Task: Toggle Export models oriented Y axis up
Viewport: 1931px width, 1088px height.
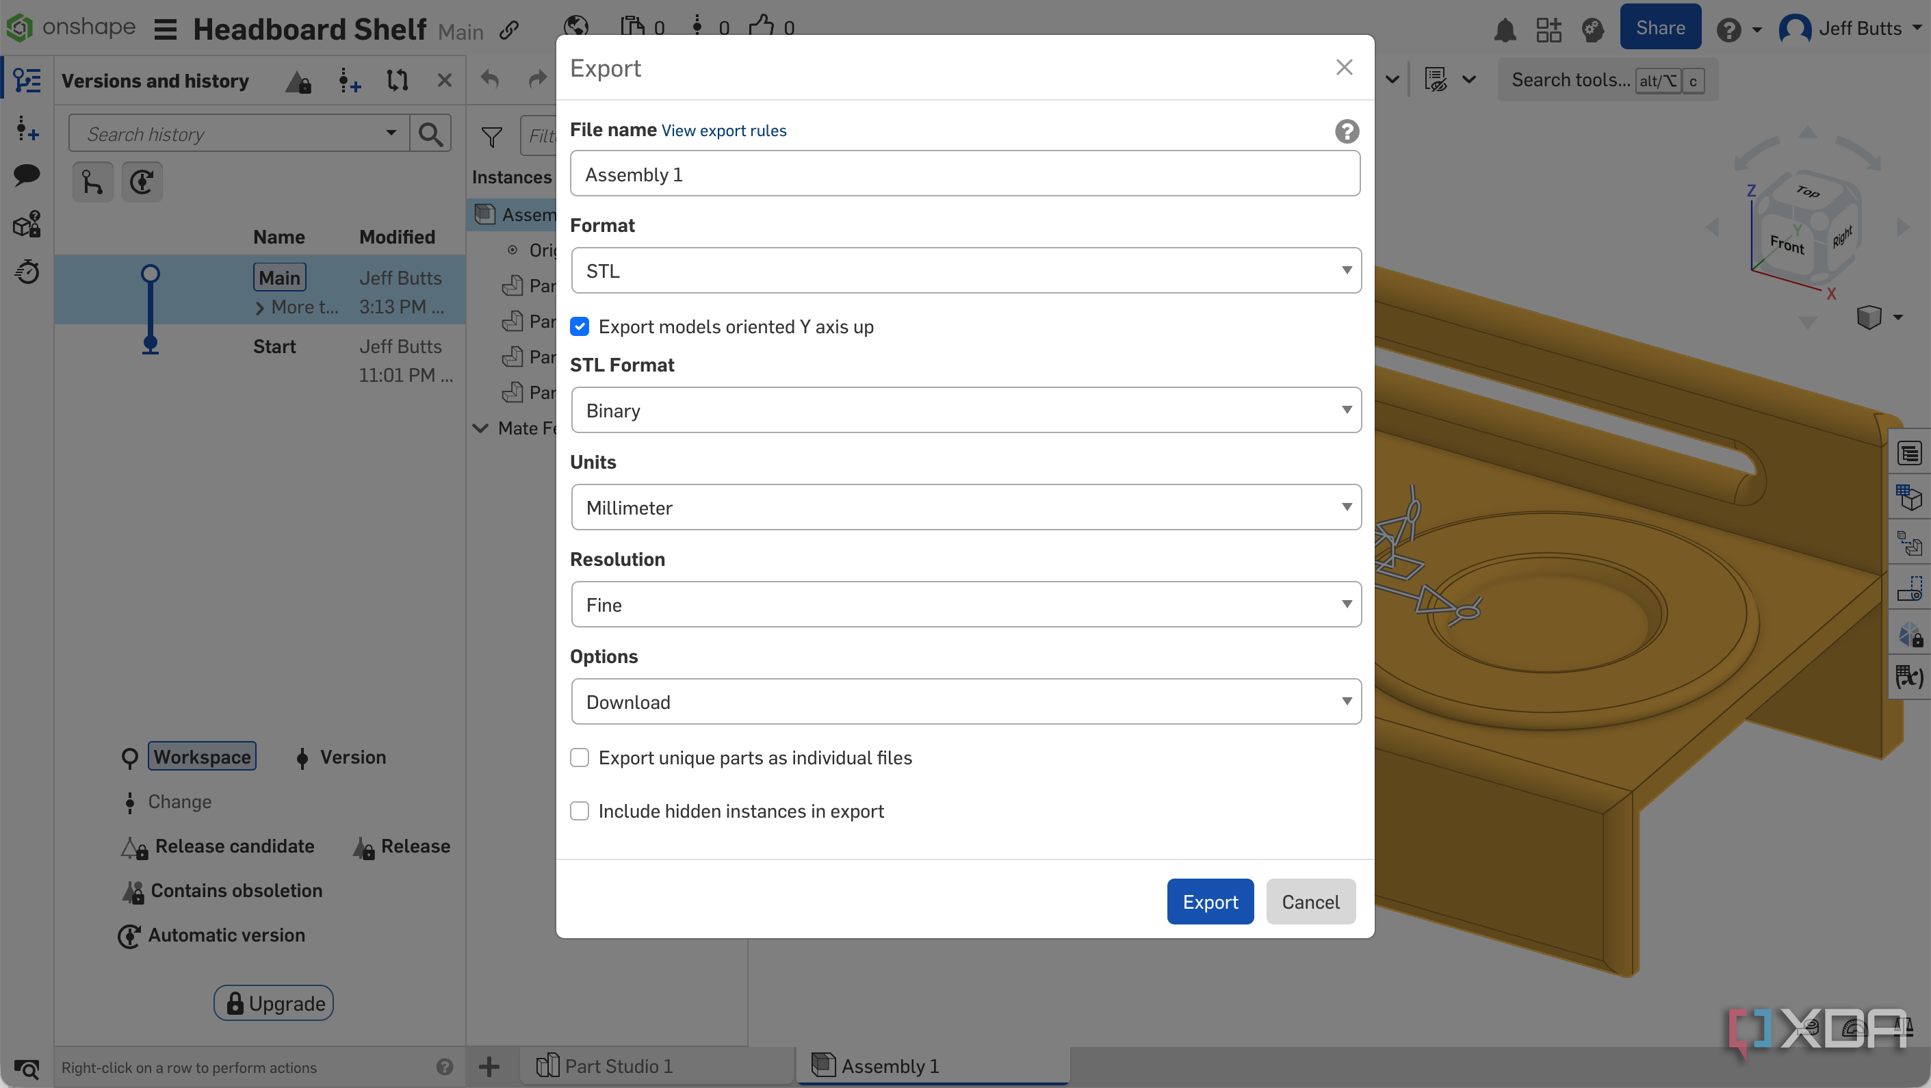Action: click(x=580, y=326)
